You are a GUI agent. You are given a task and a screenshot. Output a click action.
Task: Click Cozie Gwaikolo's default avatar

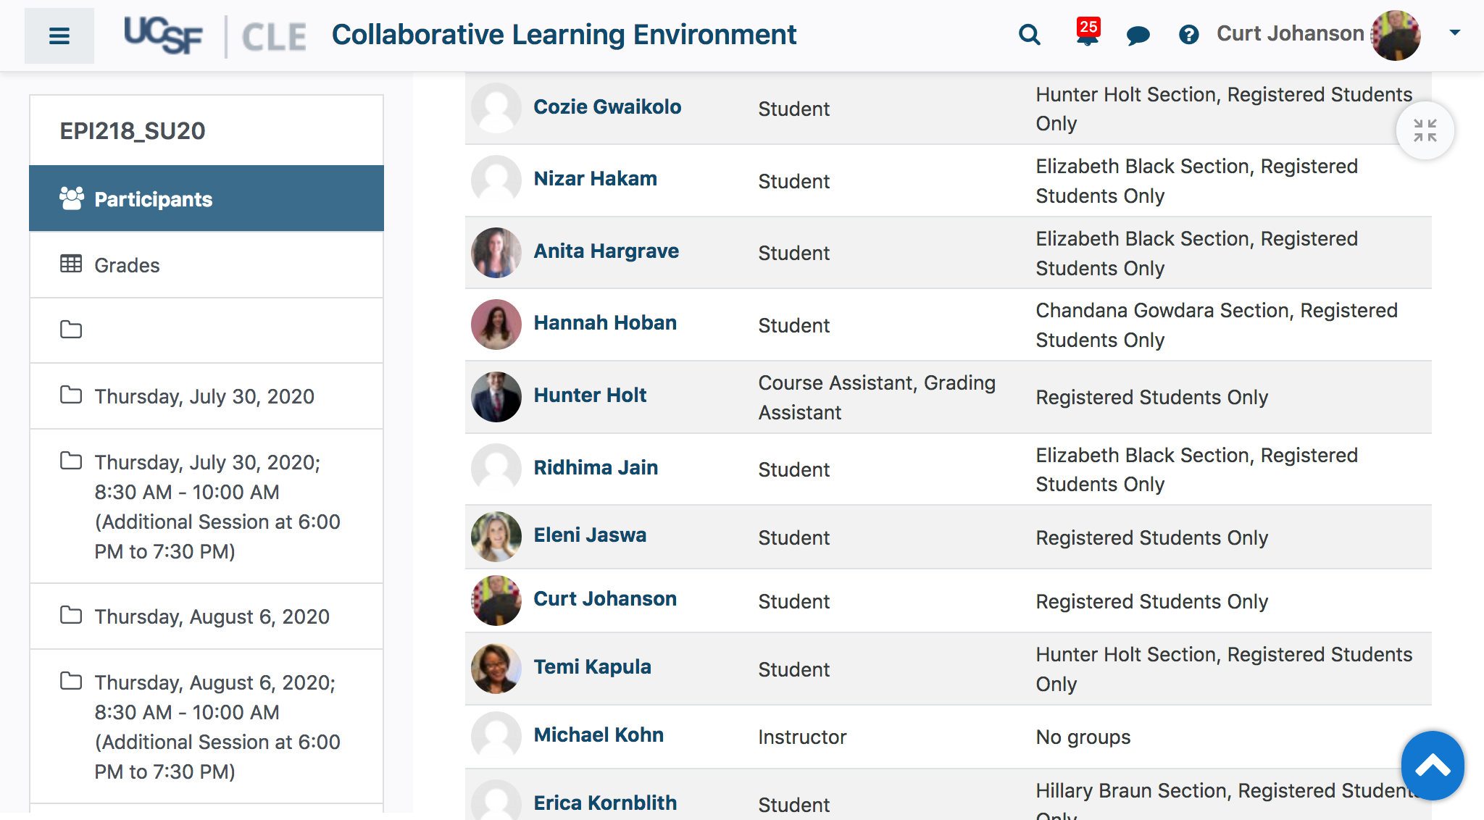[x=496, y=108]
